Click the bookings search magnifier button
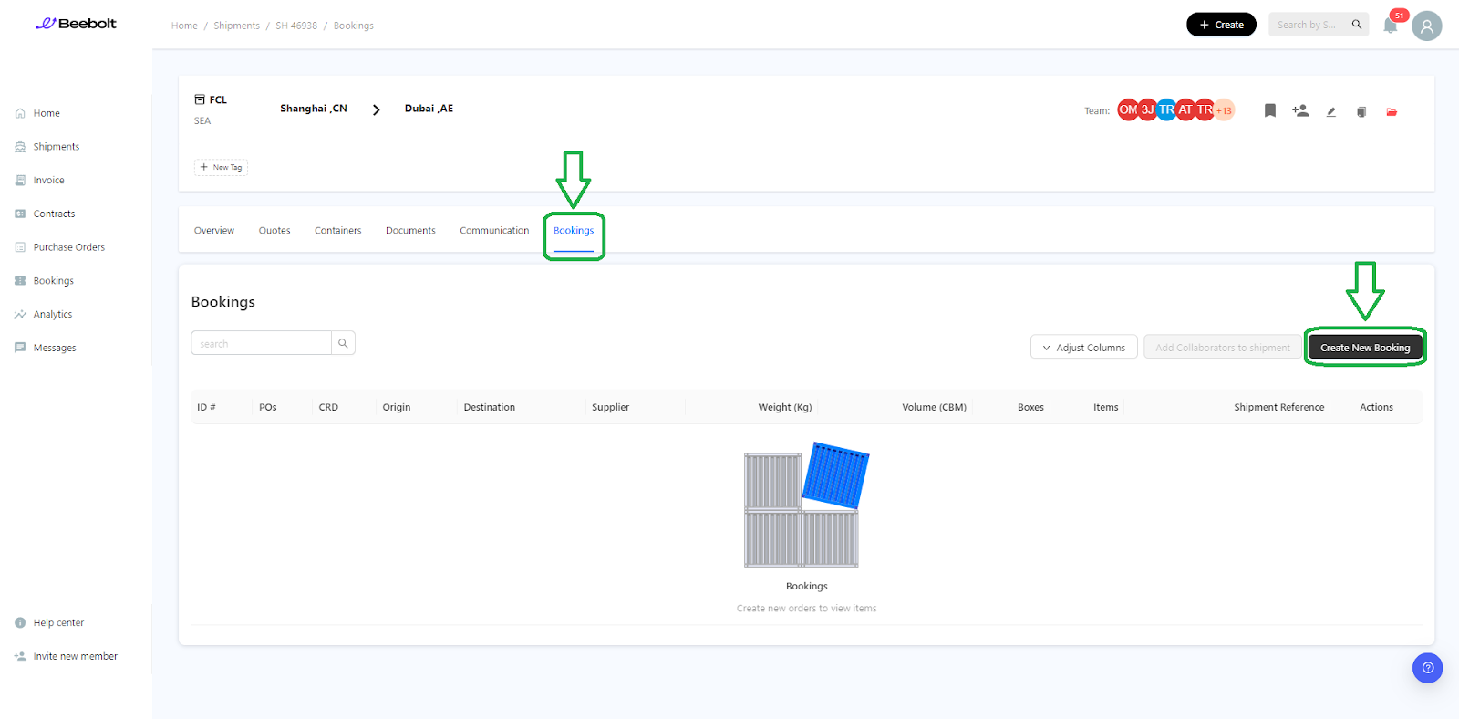1459x719 pixels. (343, 343)
